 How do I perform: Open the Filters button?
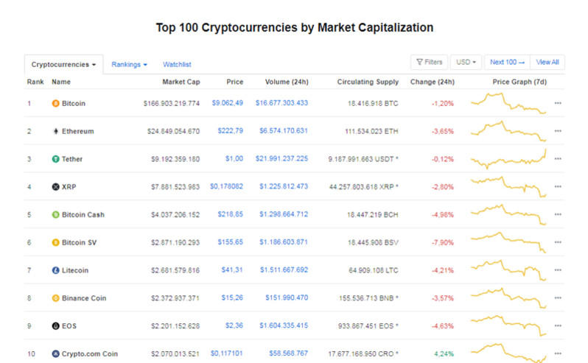pyautogui.click(x=429, y=63)
